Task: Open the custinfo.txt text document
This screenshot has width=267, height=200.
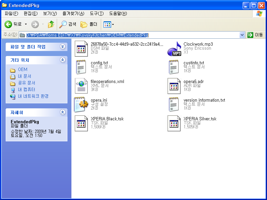Action: [x=174, y=67]
